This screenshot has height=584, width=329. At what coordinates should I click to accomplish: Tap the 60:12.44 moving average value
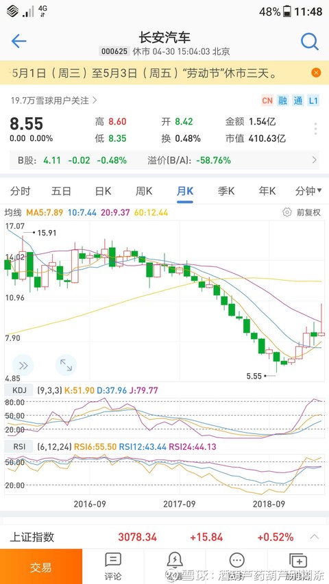click(151, 213)
